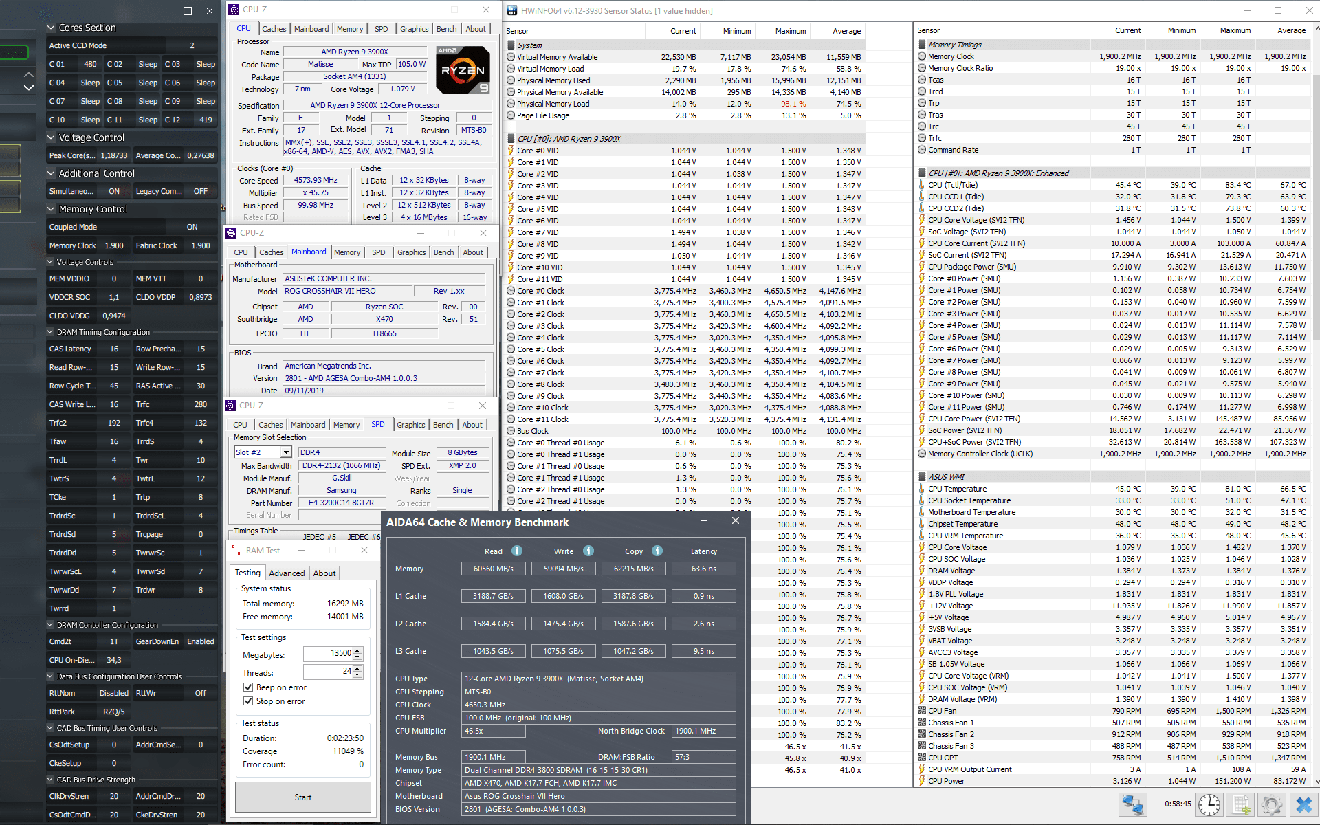
Task: Click the blue X close sensors icon
Action: tap(1303, 804)
